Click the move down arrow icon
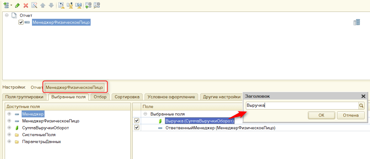The image size is (370, 159). [51, 5]
